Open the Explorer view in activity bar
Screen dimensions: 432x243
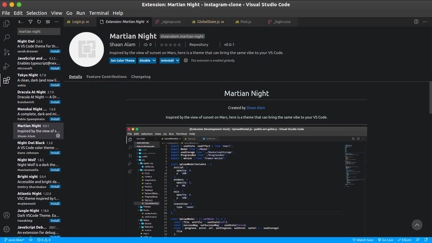[6, 24]
